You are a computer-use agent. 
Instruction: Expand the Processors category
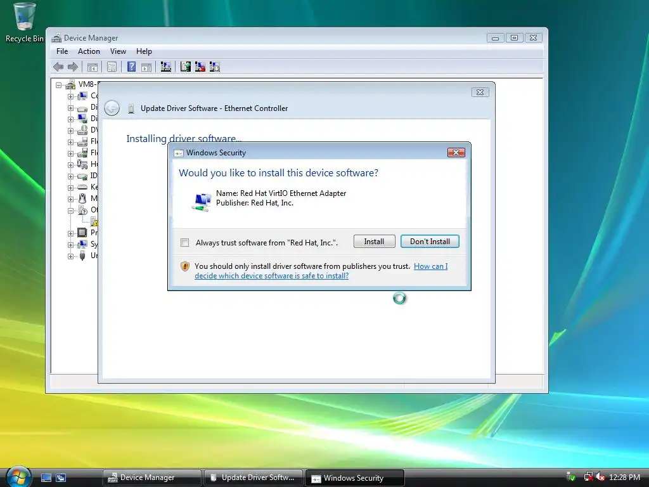[70, 233]
